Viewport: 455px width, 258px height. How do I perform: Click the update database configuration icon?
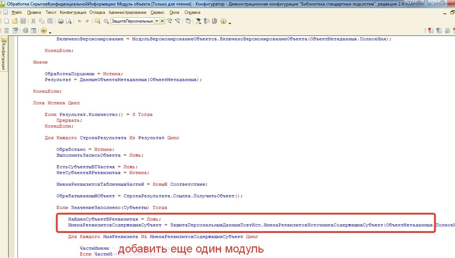[x=25, y=31]
